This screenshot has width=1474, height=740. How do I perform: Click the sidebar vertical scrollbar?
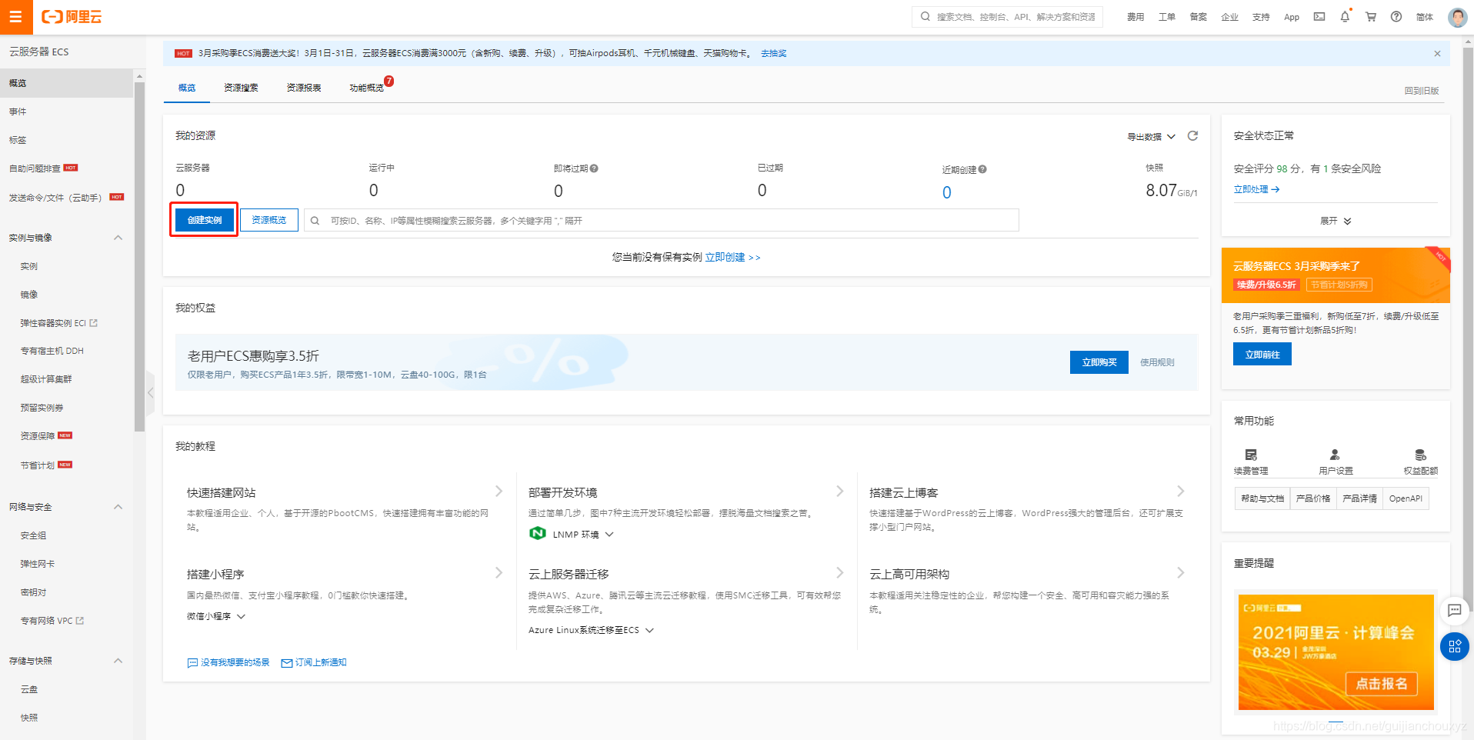[x=139, y=256]
